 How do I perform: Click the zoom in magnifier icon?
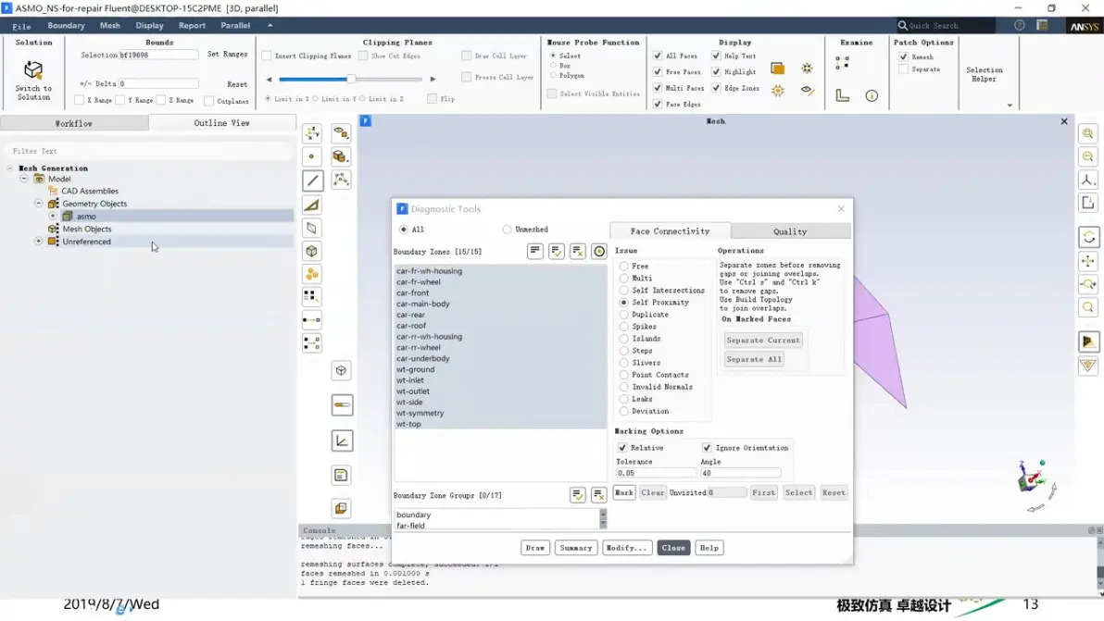(x=1088, y=133)
